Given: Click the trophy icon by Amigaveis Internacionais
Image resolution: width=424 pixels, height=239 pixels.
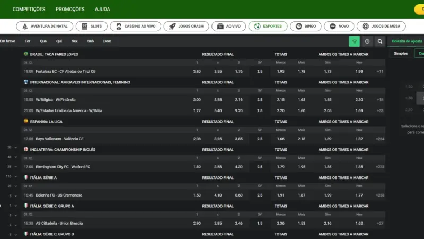Looking at the screenshot, I should [25, 82].
